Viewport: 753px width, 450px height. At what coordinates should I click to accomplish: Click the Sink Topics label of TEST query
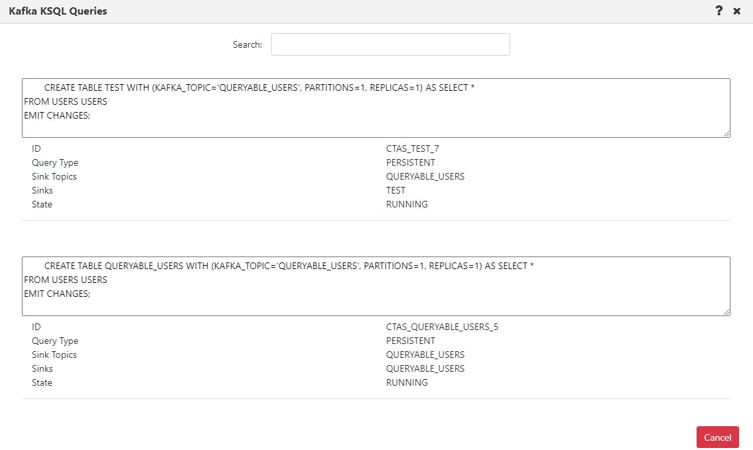point(54,176)
